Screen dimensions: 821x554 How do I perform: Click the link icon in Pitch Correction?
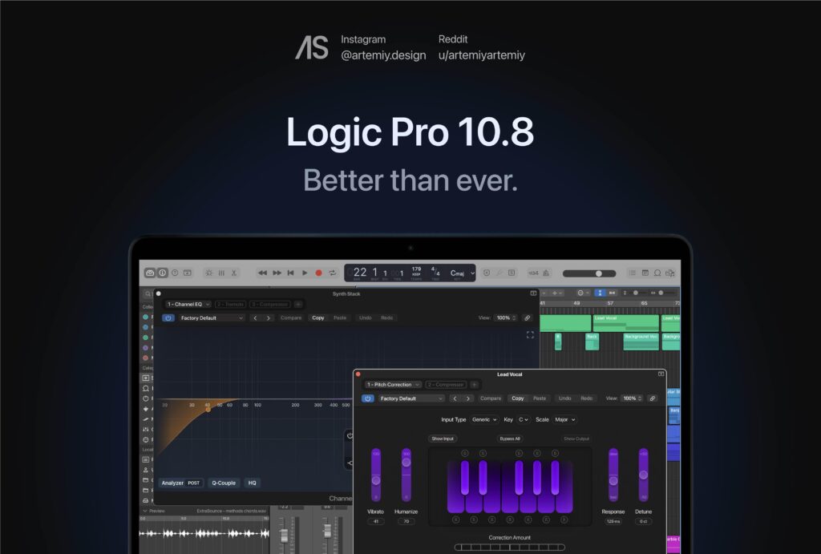pyautogui.click(x=653, y=398)
